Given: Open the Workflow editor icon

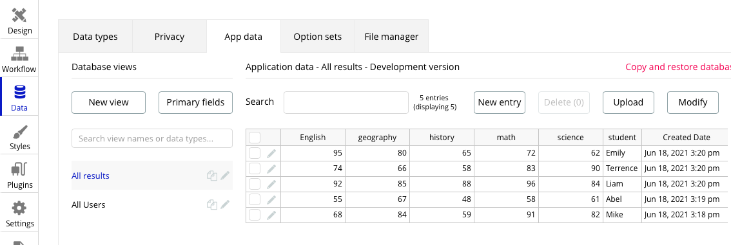Looking at the screenshot, I should point(19,54).
